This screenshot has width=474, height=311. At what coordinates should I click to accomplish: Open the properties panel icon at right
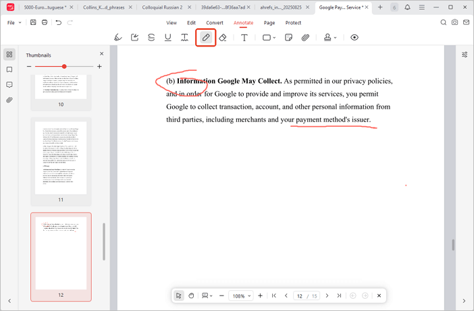(465, 55)
